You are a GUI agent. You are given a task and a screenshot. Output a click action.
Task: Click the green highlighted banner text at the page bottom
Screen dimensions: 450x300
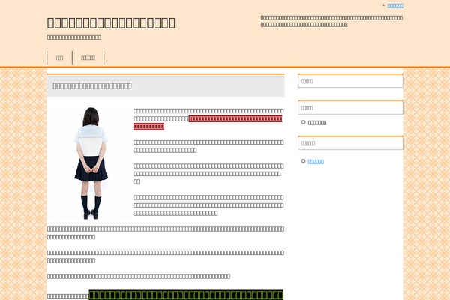pyautogui.click(x=186, y=295)
